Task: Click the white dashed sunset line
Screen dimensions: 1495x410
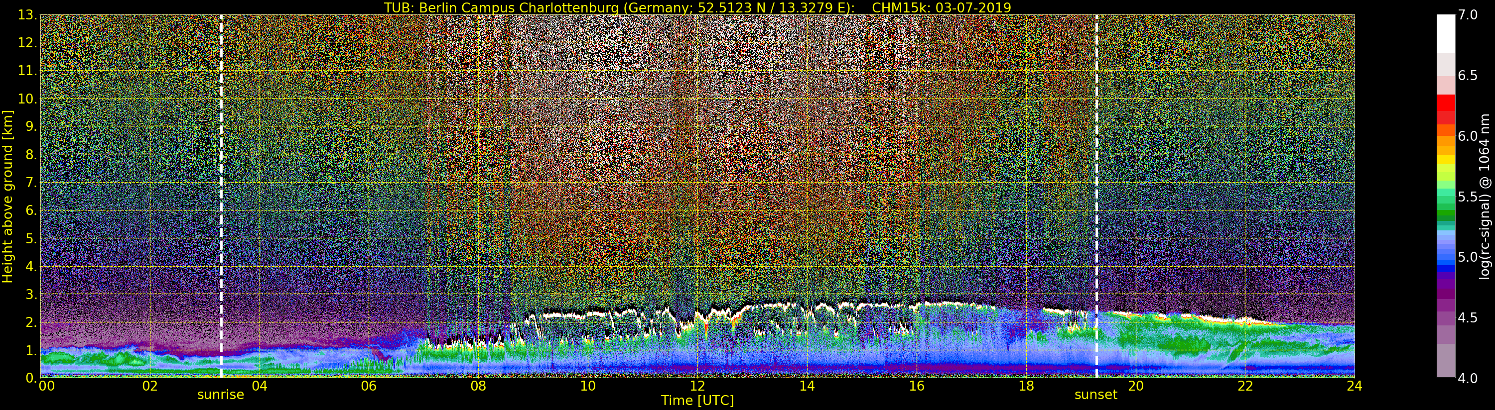Action: pyautogui.click(x=1096, y=196)
